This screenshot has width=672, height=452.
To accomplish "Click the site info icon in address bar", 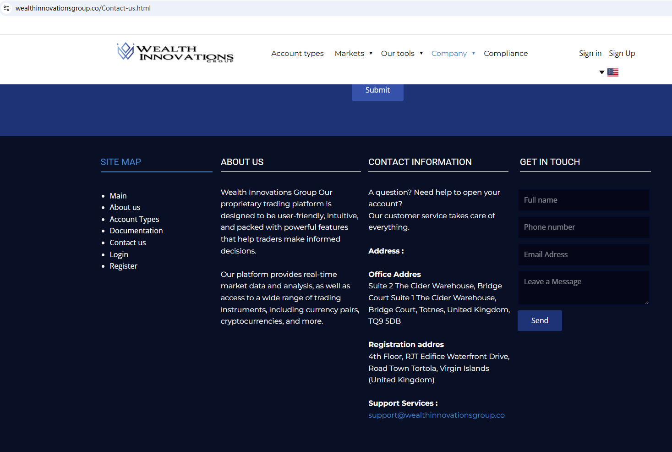I will pyautogui.click(x=6, y=8).
